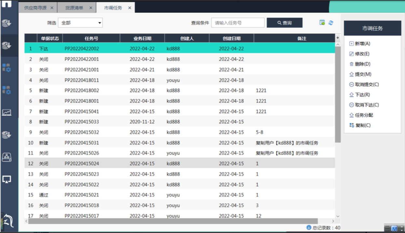This screenshot has width=405, height=233.
Task: Click the plus icon at table header corner
Action: pos(338,38)
